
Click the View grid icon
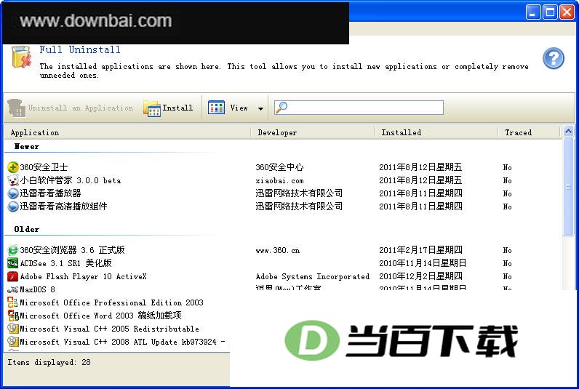click(x=216, y=108)
